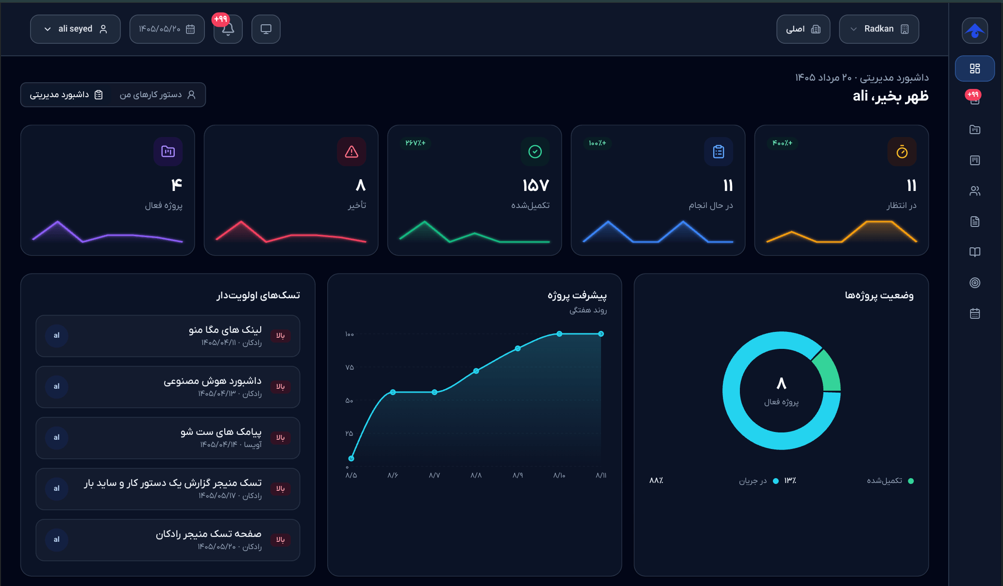1003x586 pixels.
Task: Click بالا priority badge on صفحه تسک منیجر رادکان
Action: click(x=281, y=540)
